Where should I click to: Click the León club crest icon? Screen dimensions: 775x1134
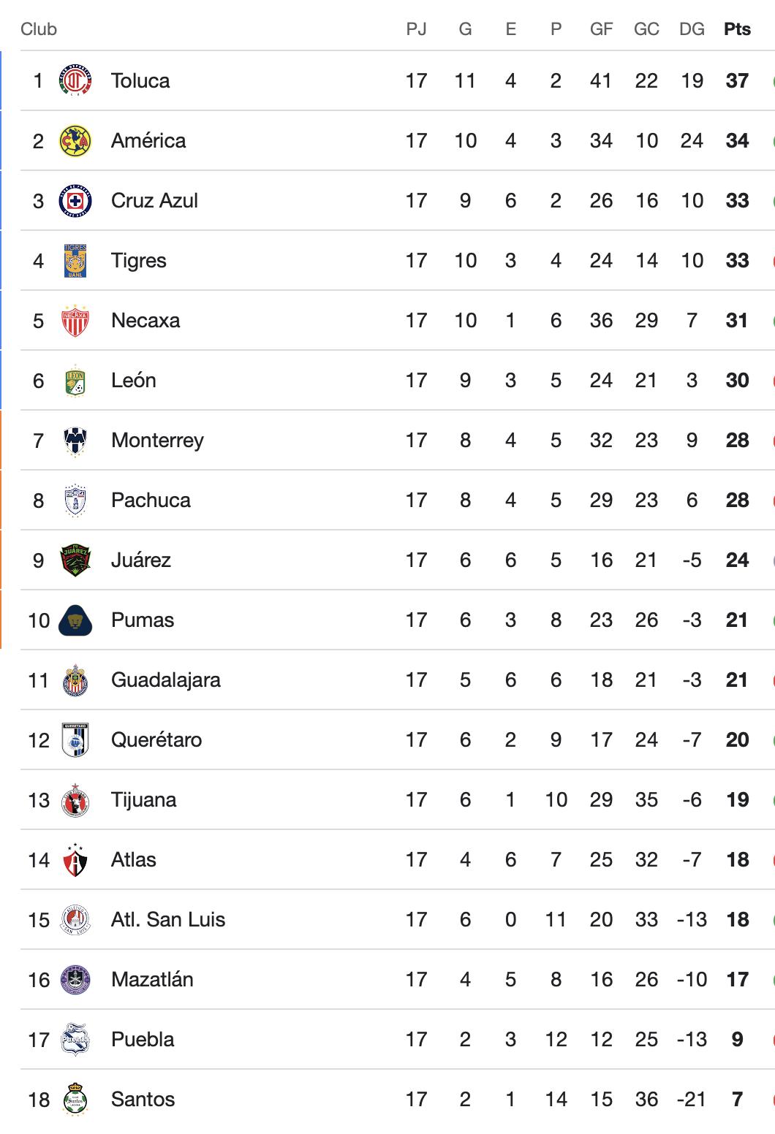point(75,381)
